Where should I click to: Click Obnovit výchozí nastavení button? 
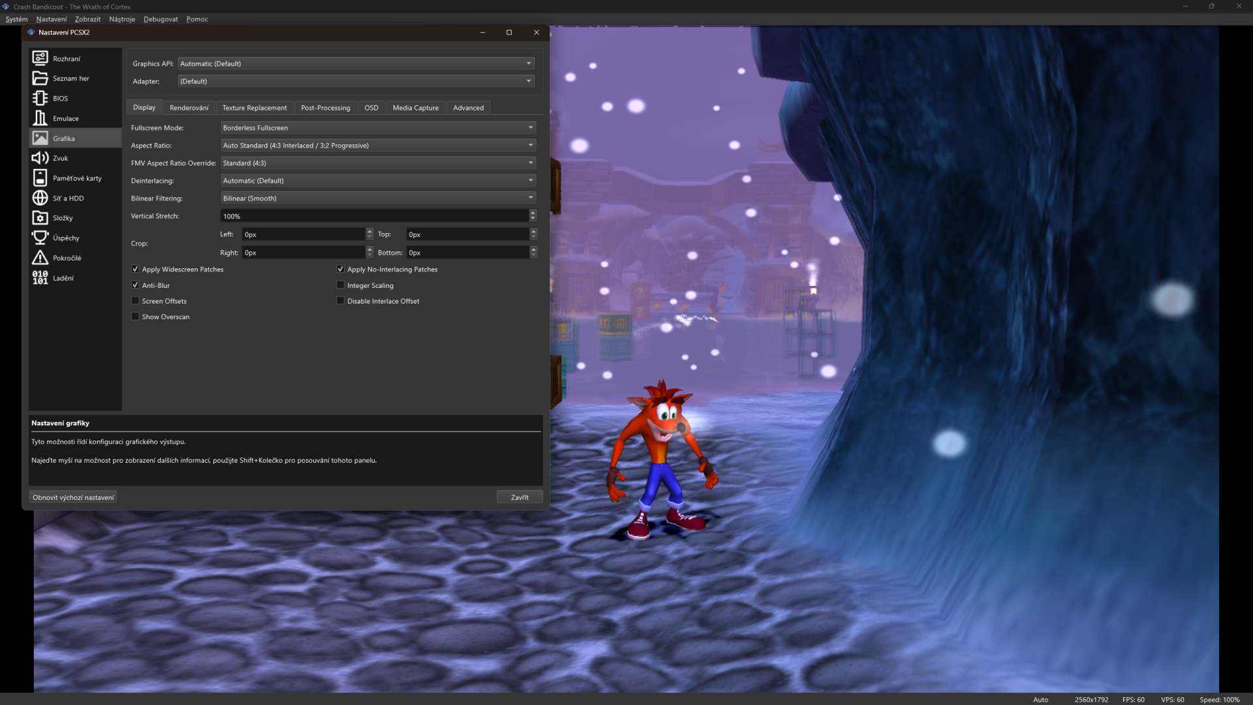73,497
